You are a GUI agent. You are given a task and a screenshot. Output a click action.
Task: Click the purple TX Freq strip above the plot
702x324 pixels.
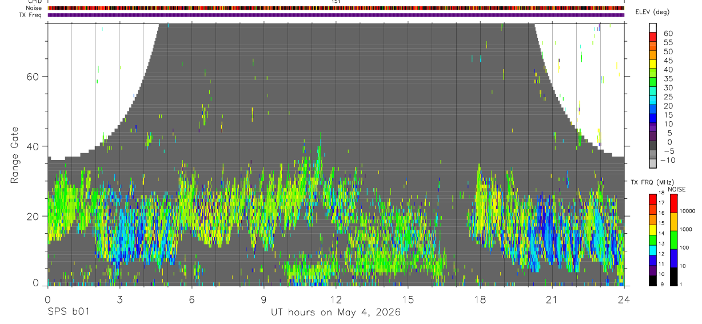coord(336,15)
